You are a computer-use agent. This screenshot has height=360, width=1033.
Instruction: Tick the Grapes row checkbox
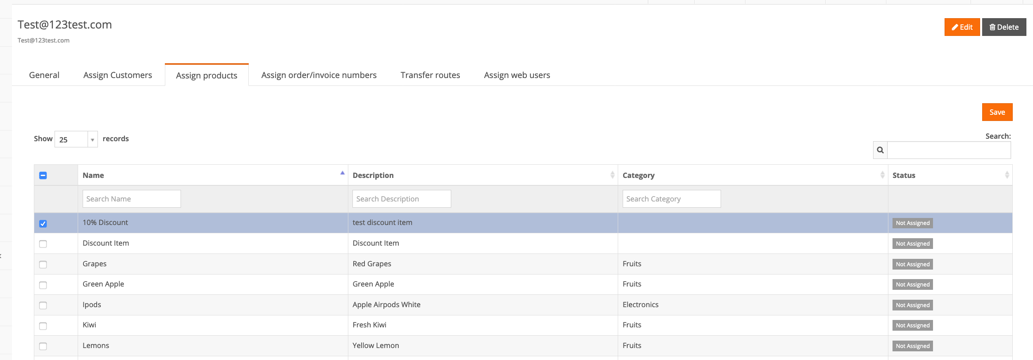[x=43, y=264]
